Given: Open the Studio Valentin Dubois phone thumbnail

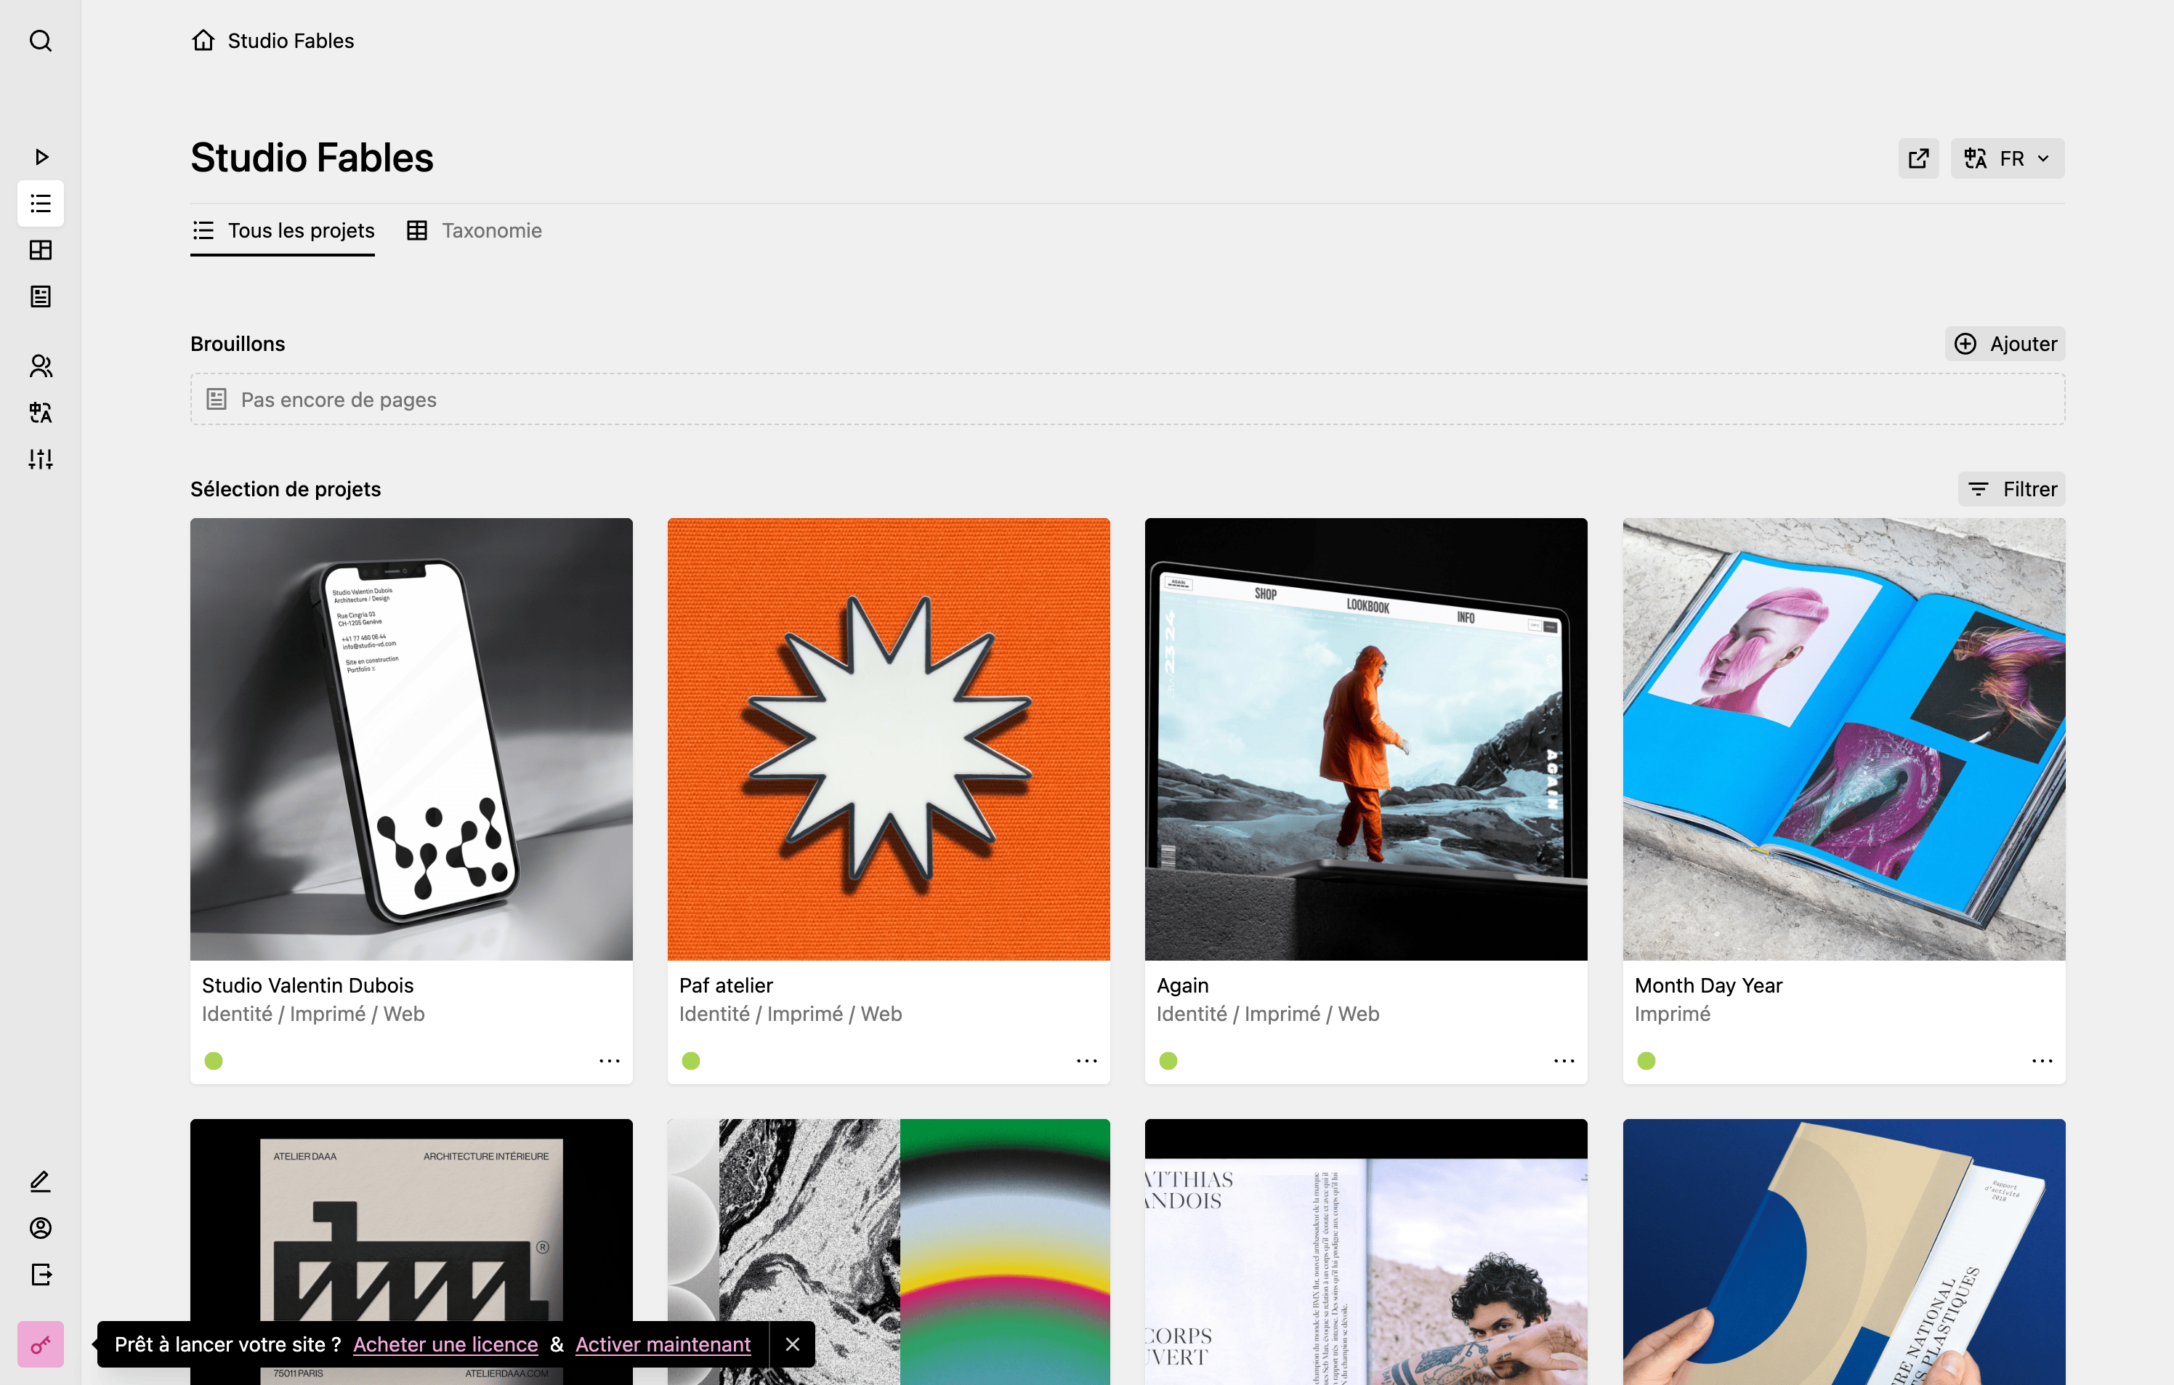Looking at the screenshot, I should 412,738.
